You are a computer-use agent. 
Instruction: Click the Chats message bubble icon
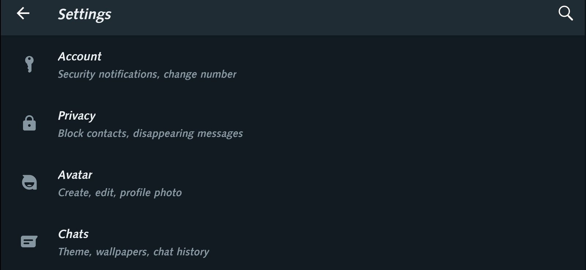[29, 241]
